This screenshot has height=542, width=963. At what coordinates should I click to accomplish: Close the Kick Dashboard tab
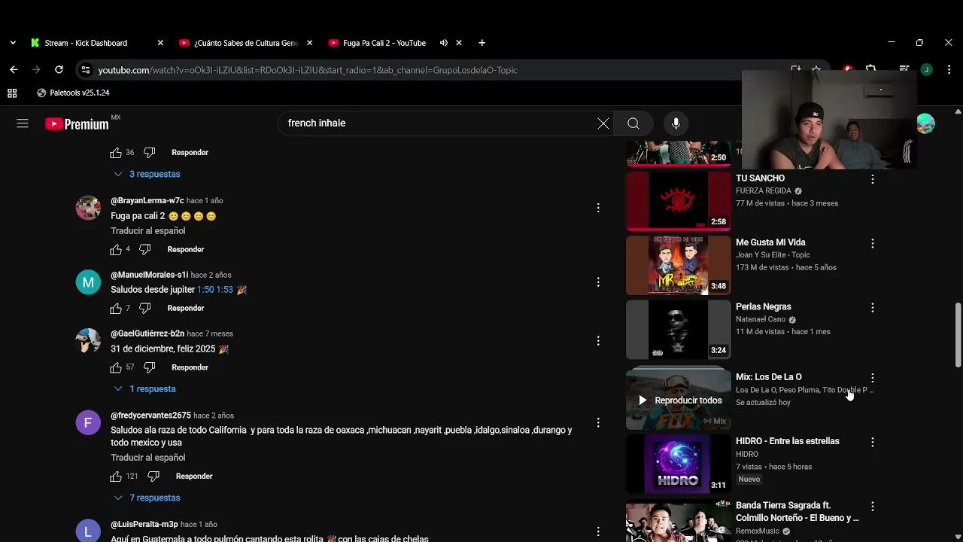point(160,43)
